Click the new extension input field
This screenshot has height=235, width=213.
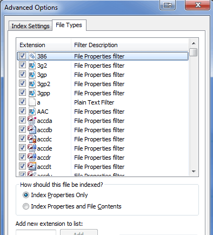[x=36, y=233]
